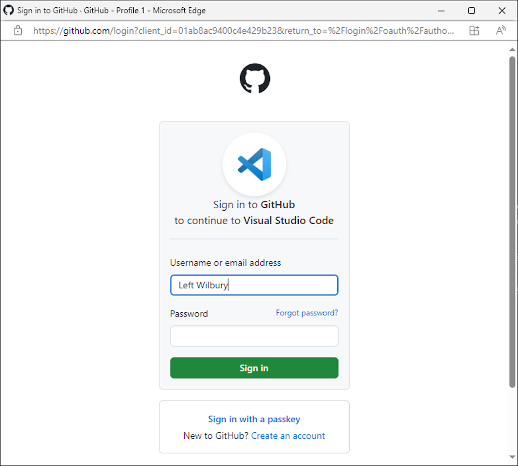Image resolution: width=518 pixels, height=466 pixels.
Task: Click the 'Password' label
Action: (x=189, y=314)
